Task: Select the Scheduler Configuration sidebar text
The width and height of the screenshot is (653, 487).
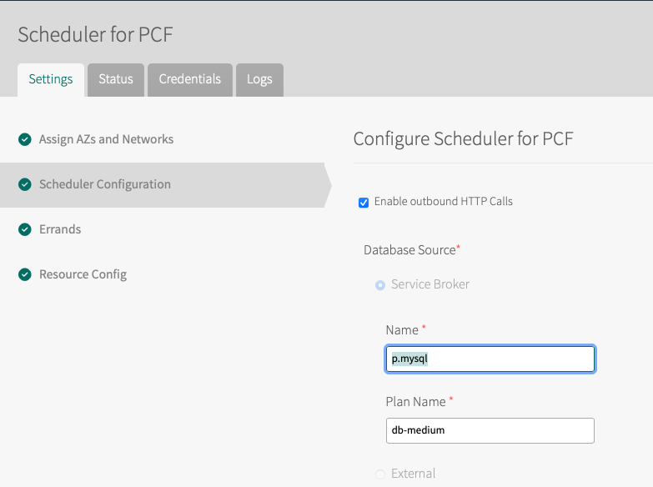Action: pyautogui.click(x=104, y=184)
